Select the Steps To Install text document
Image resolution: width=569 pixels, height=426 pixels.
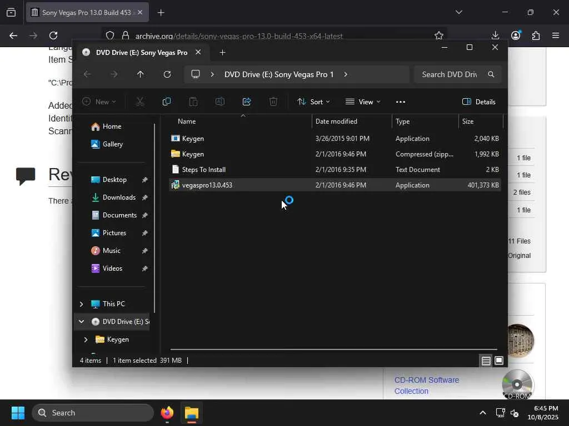coord(335,170)
